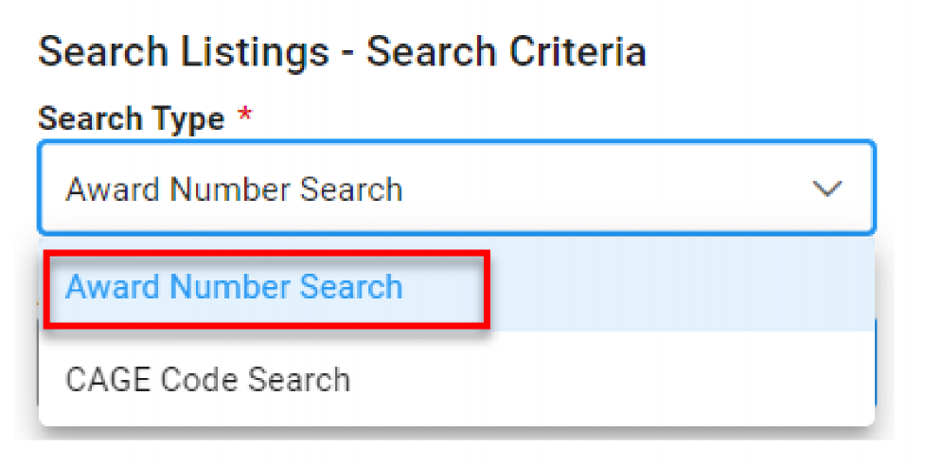The width and height of the screenshot is (925, 468).
Task: Open the Search Type combo box
Action: coord(455,189)
